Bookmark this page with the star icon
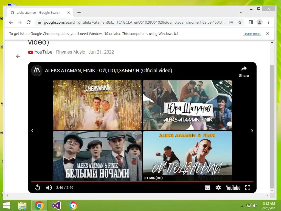281x211 pixels. point(240,22)
